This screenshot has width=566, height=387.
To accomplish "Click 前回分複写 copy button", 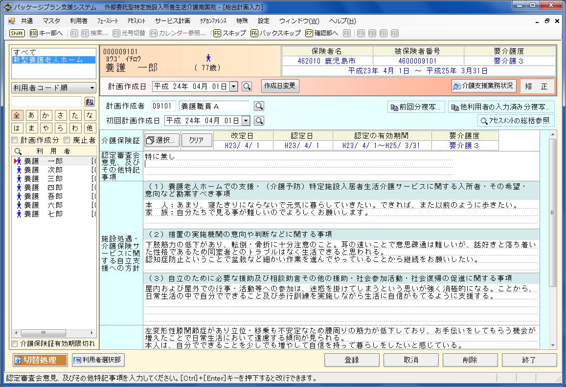I will click(416, 107).
